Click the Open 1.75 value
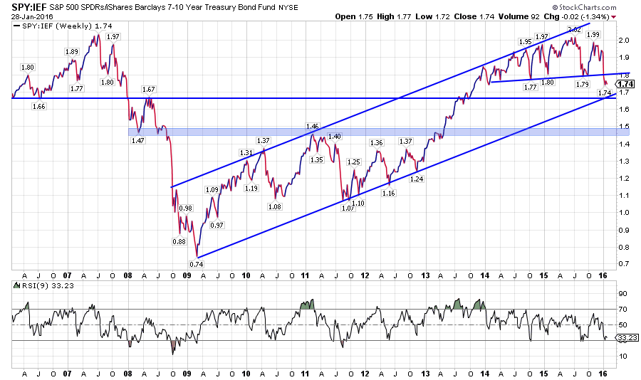 click(x=354, y=17)
